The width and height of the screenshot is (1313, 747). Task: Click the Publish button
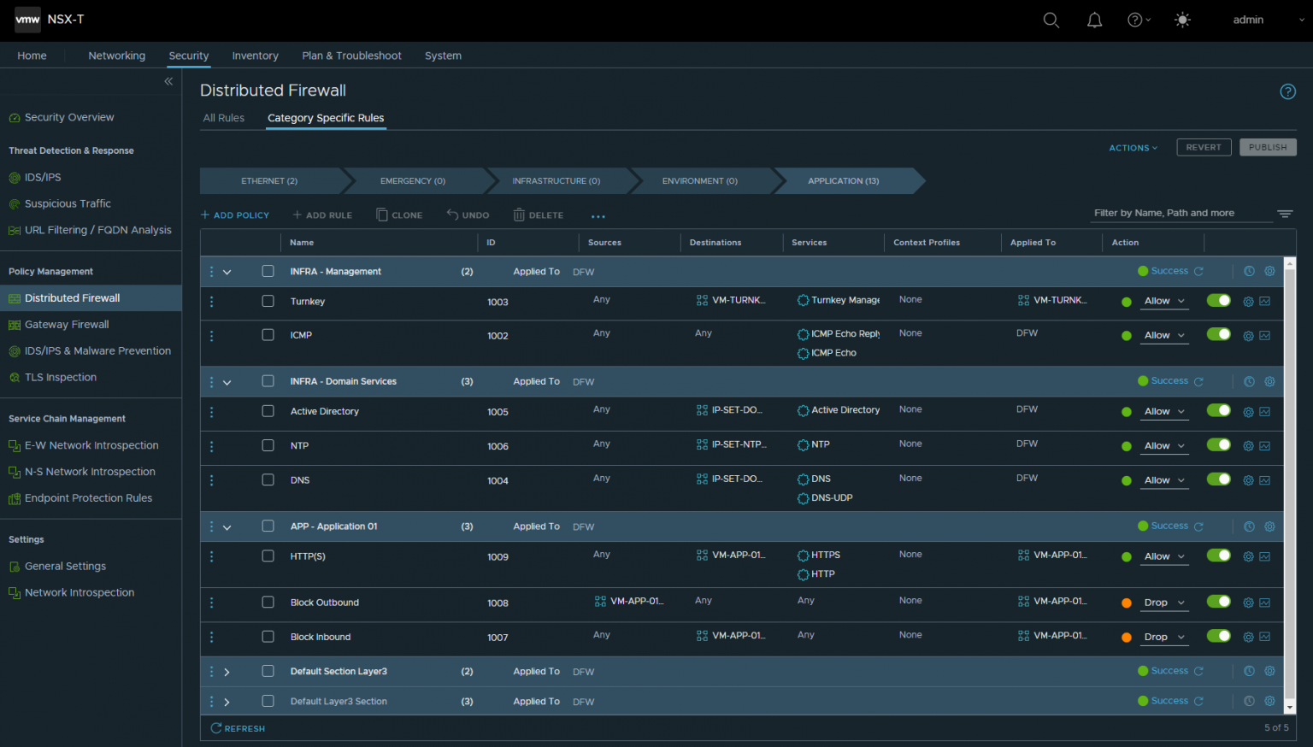(x=1268, y=147)
